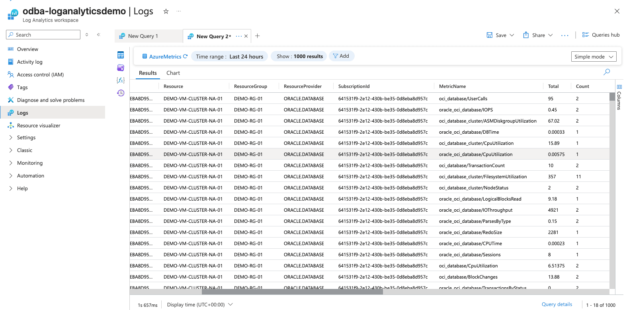Image resolution: width=627 pixels, height=310 pixels.
Task: Click the horizontal scrollbar of results grid
Action: pyautogui.click(x=292, y=292)
